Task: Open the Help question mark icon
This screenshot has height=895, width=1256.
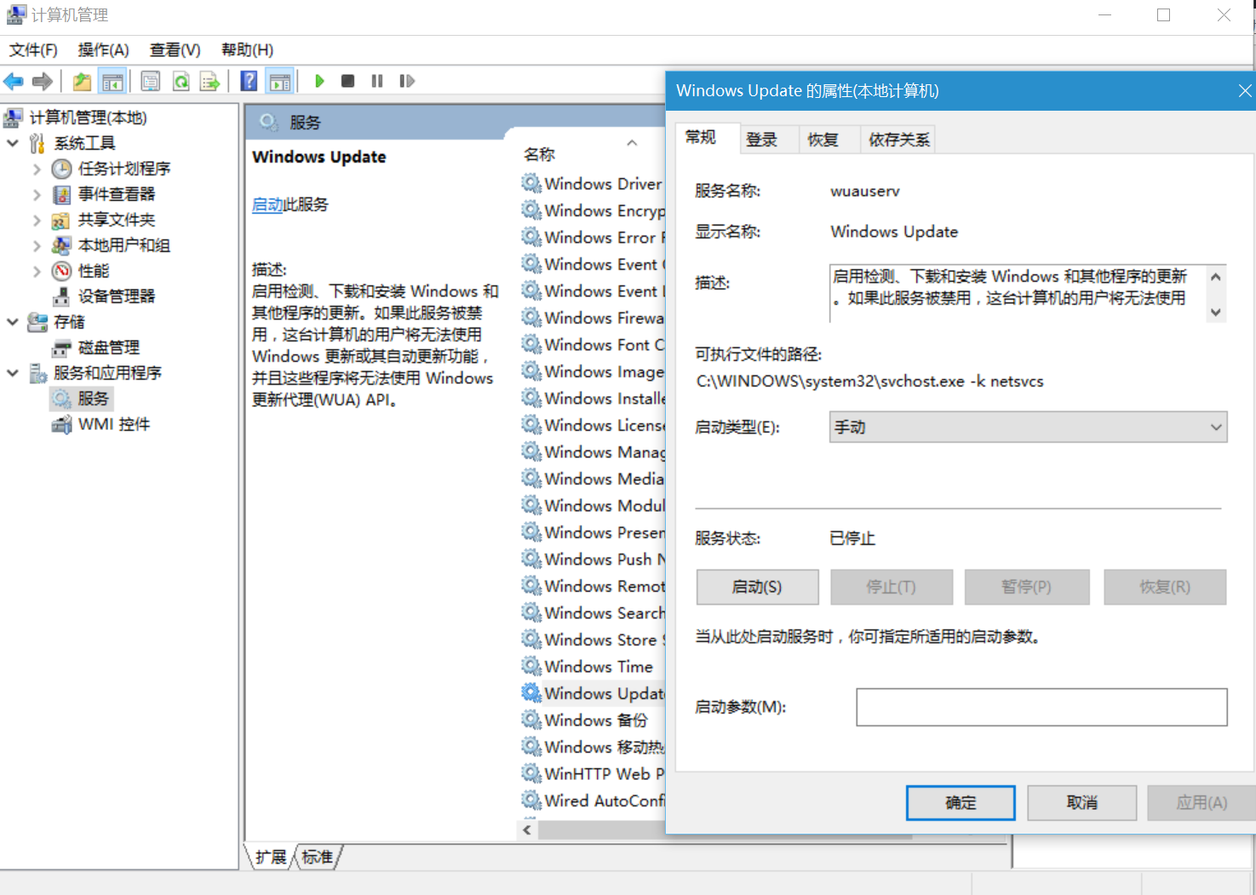Action: pos(249,82)
